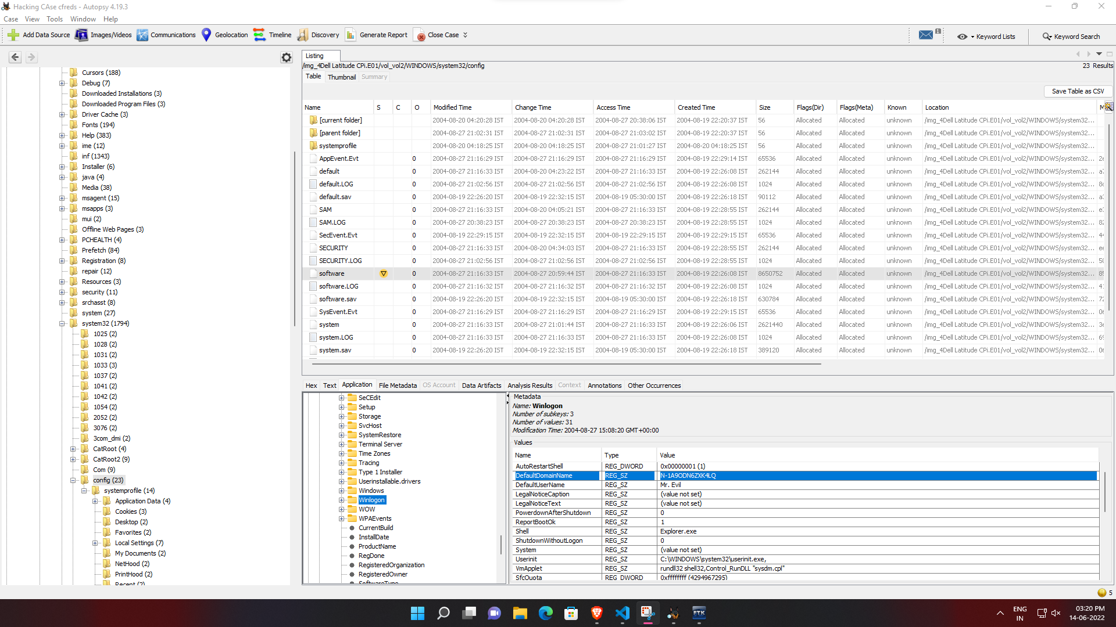Sort listing by Size column
1116x627 pixels.
click(x=774, y=107)
